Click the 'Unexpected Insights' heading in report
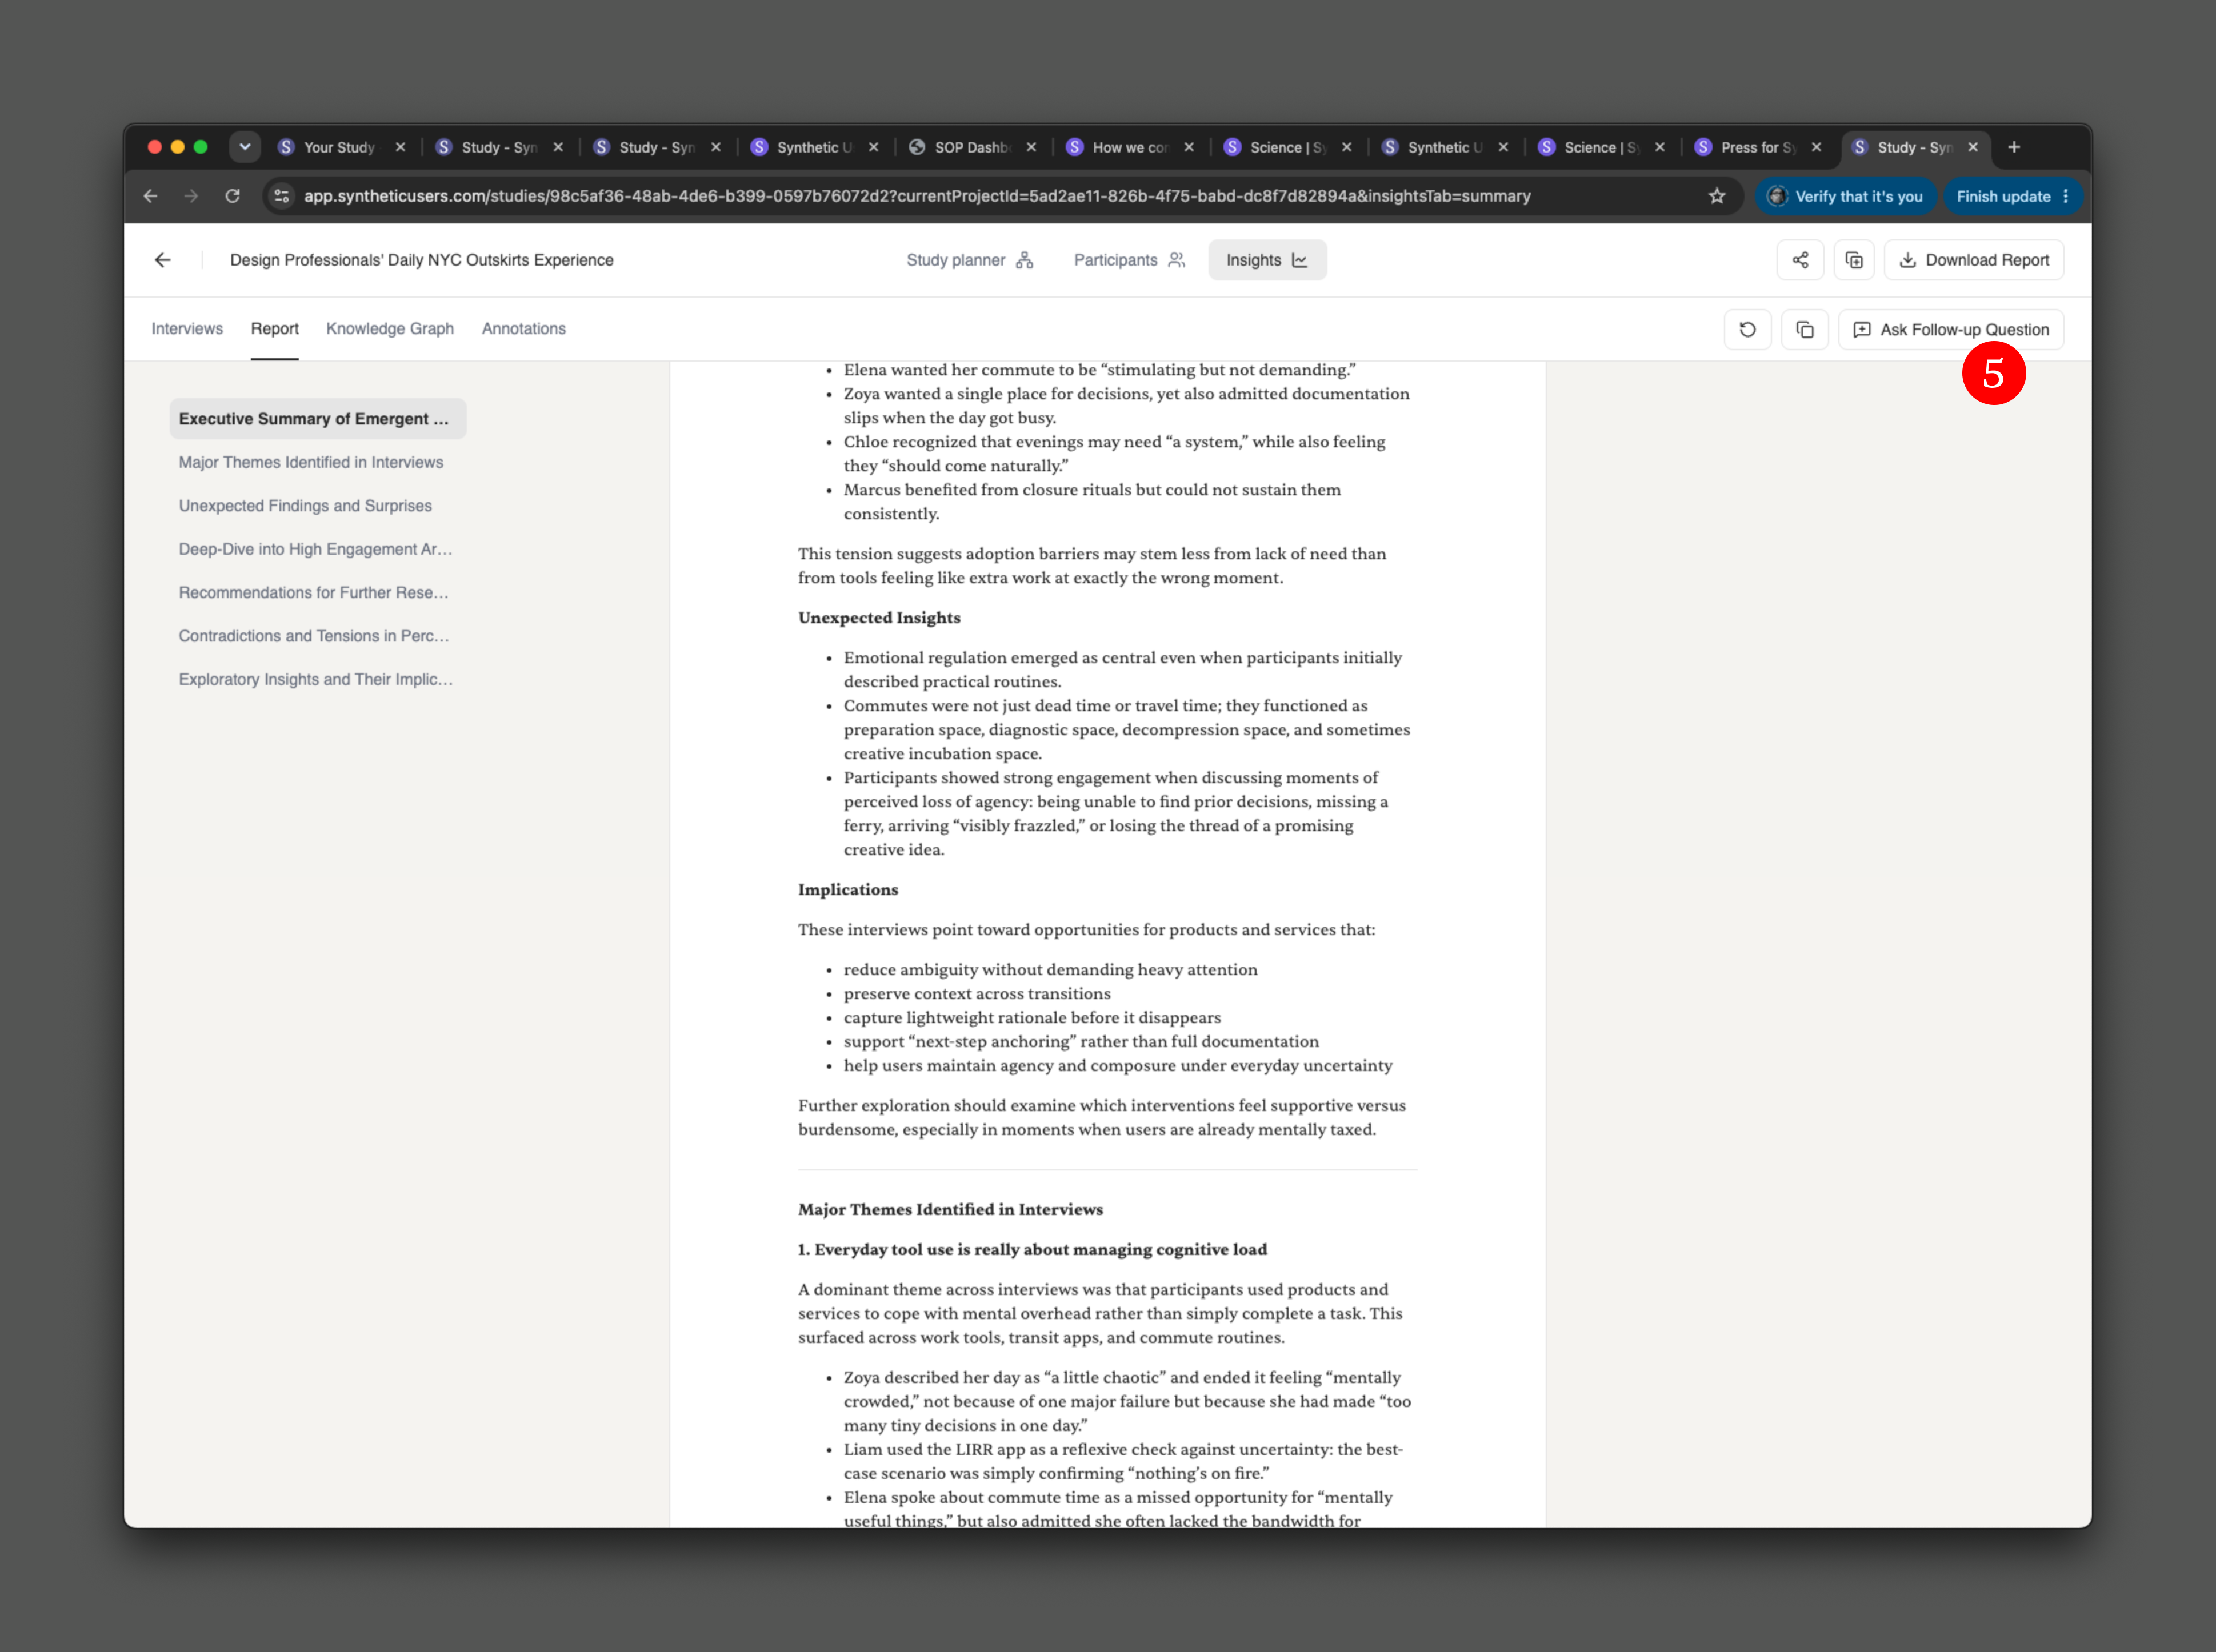The image size is (2216, 1652). click(879, 618)
